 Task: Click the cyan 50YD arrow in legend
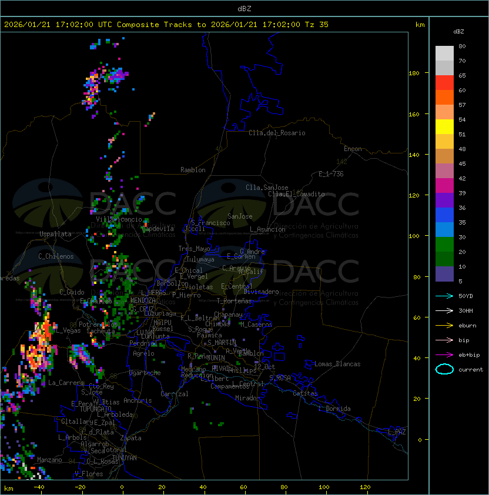click(x=444, y=296)
